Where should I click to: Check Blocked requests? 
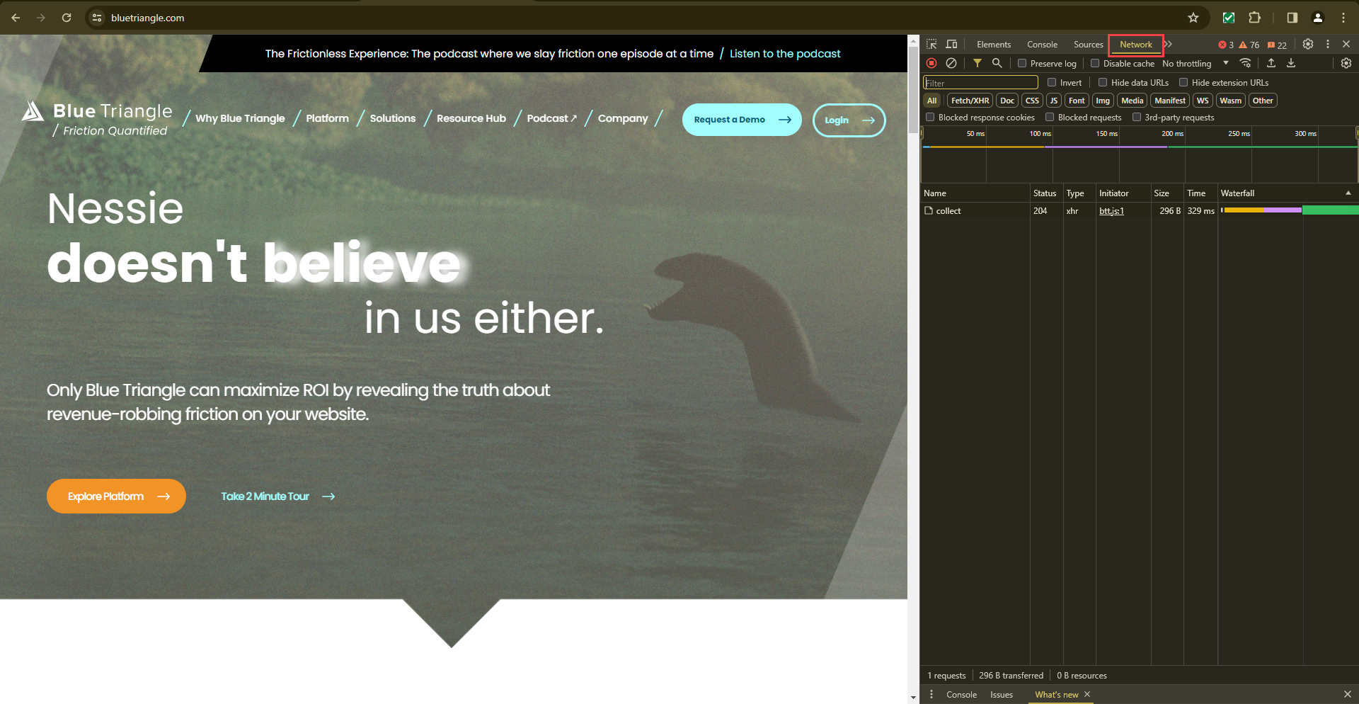pyautogui.click(x=1050, y=117)
